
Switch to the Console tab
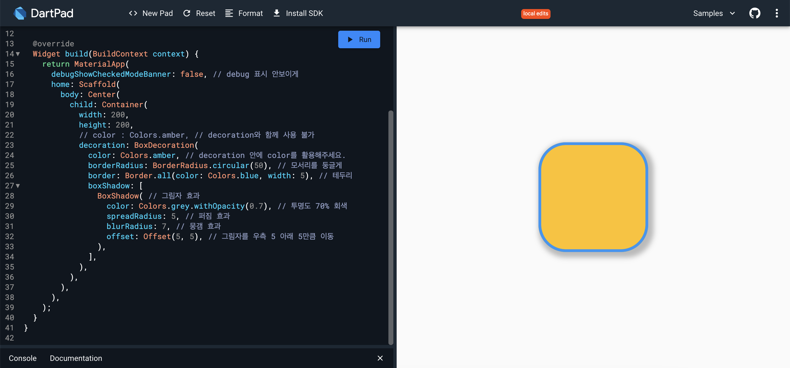coord(23,358)
